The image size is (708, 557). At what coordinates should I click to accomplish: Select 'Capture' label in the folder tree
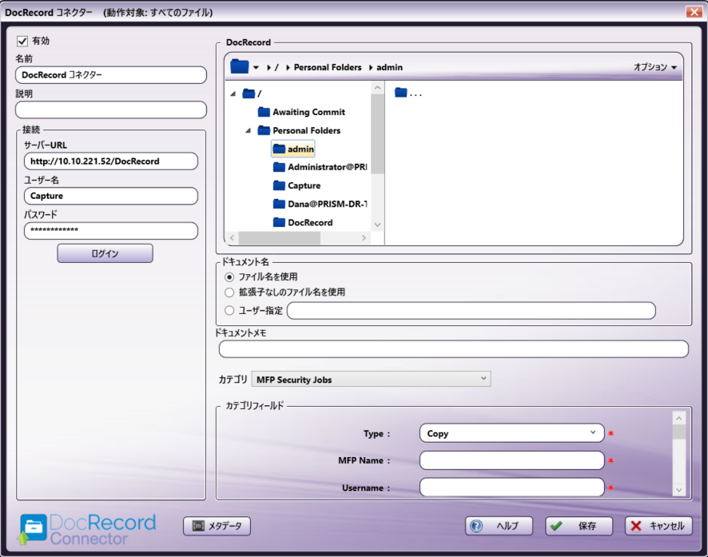(304, 185)
